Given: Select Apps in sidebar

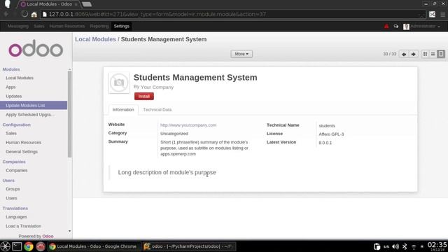Looking at the screenshot, I should pos(10,87).
